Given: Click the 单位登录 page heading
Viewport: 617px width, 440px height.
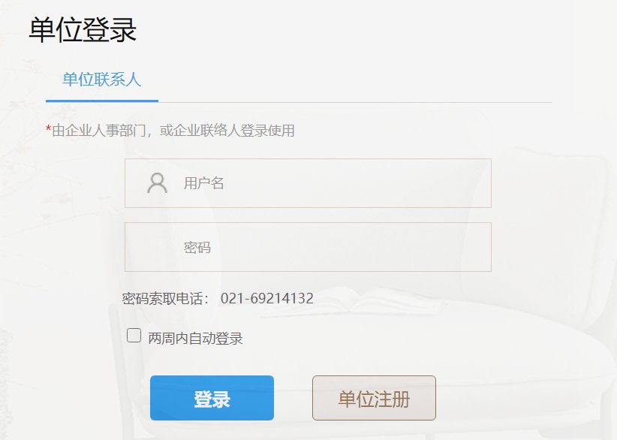Looking at the screenshot, I should pos(83,30).
